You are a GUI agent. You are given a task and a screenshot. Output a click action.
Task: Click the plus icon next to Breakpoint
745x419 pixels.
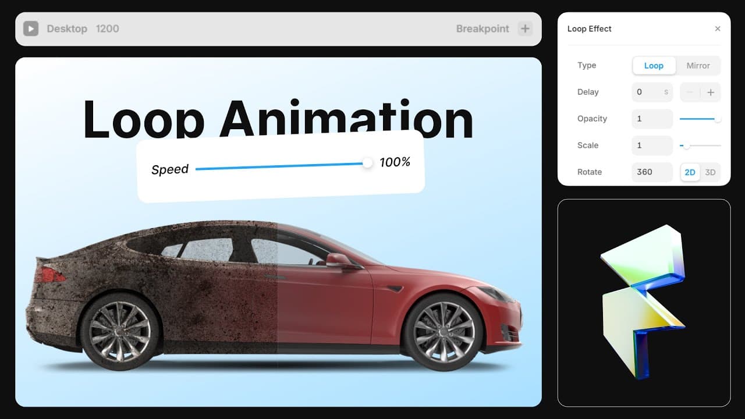526,28
